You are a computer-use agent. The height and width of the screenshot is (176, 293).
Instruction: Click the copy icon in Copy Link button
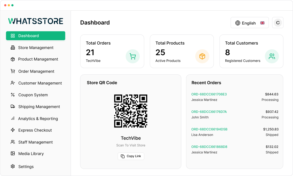pyautogui.click(x=123, y=156)
